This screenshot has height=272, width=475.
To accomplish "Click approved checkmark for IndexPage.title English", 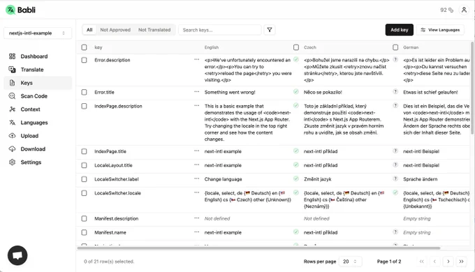I will [x=296, y=151].
